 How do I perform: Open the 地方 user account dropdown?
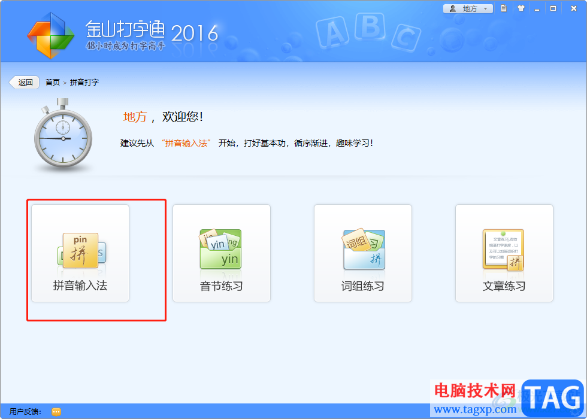click(x=468, y=8)
